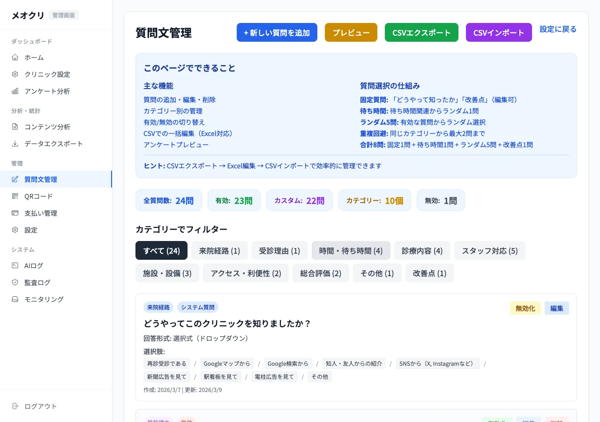Open 監査ログ page
The height and width of the screenshot is (422, 600).
tap(56, 282)
